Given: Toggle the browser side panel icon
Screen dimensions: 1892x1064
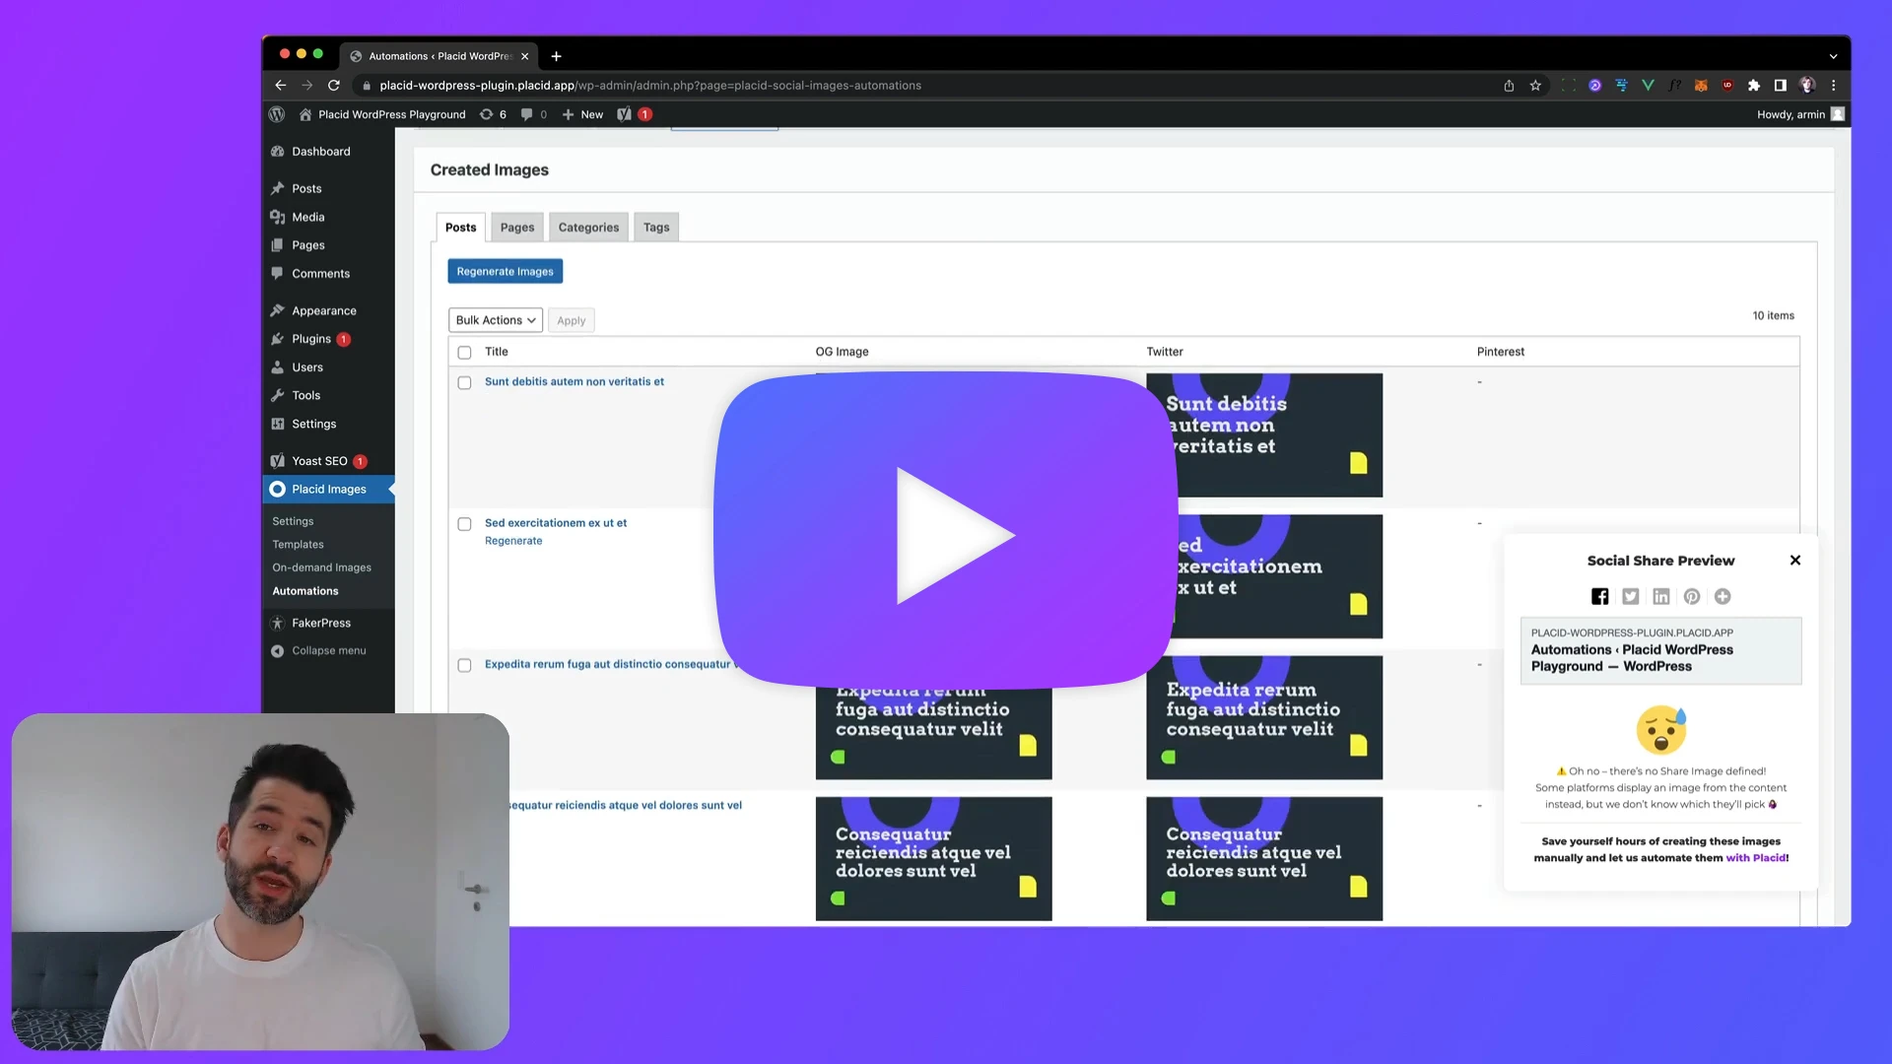Looking at the screenshot, I should point(1781,86).
